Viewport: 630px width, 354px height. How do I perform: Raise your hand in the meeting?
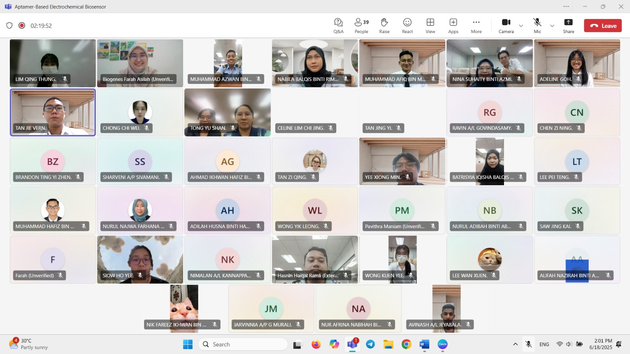point(384,26)
